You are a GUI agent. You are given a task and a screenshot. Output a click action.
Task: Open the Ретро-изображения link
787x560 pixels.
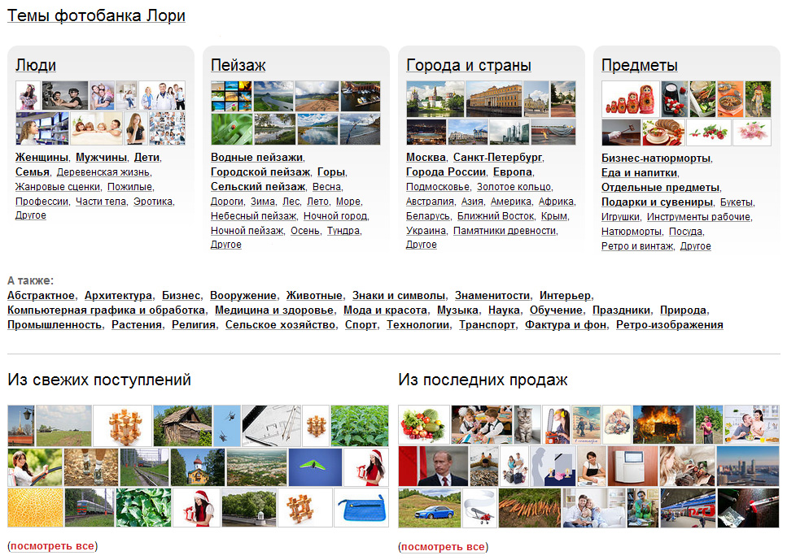(670, 324)
